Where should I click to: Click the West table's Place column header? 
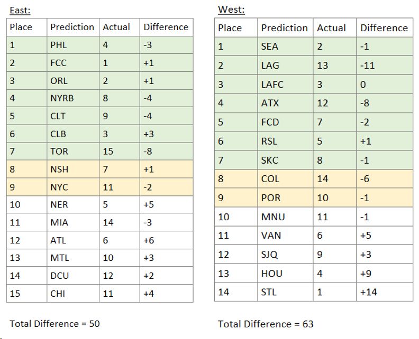click(230, 28)
